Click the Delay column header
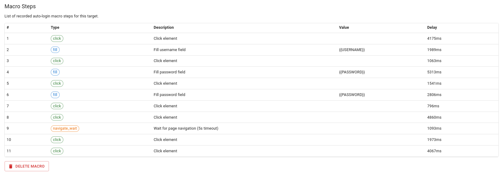Viewport: 504px width, 174px height. coord(432,28)
